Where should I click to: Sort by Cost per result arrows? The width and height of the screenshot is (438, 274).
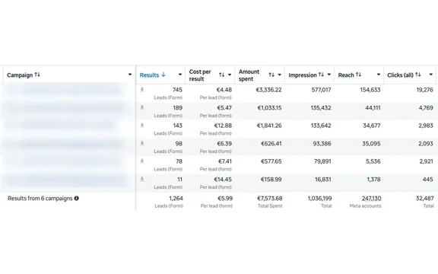click(221, 75)
